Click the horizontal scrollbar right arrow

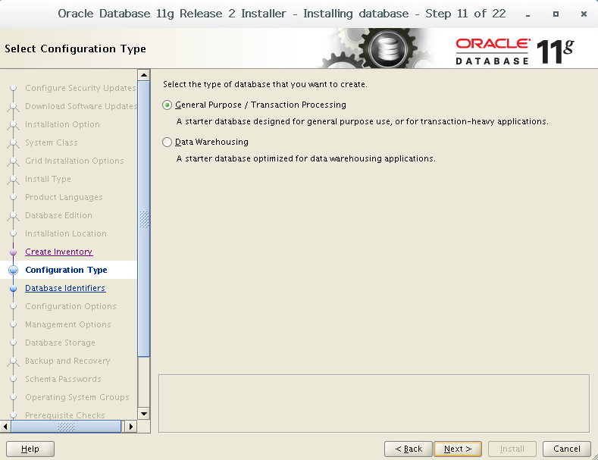click(x=131, y=426)
